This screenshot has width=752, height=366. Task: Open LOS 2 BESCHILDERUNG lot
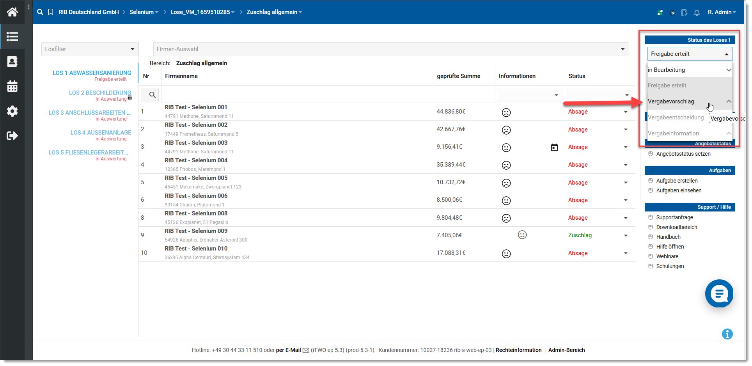(100, 93)
